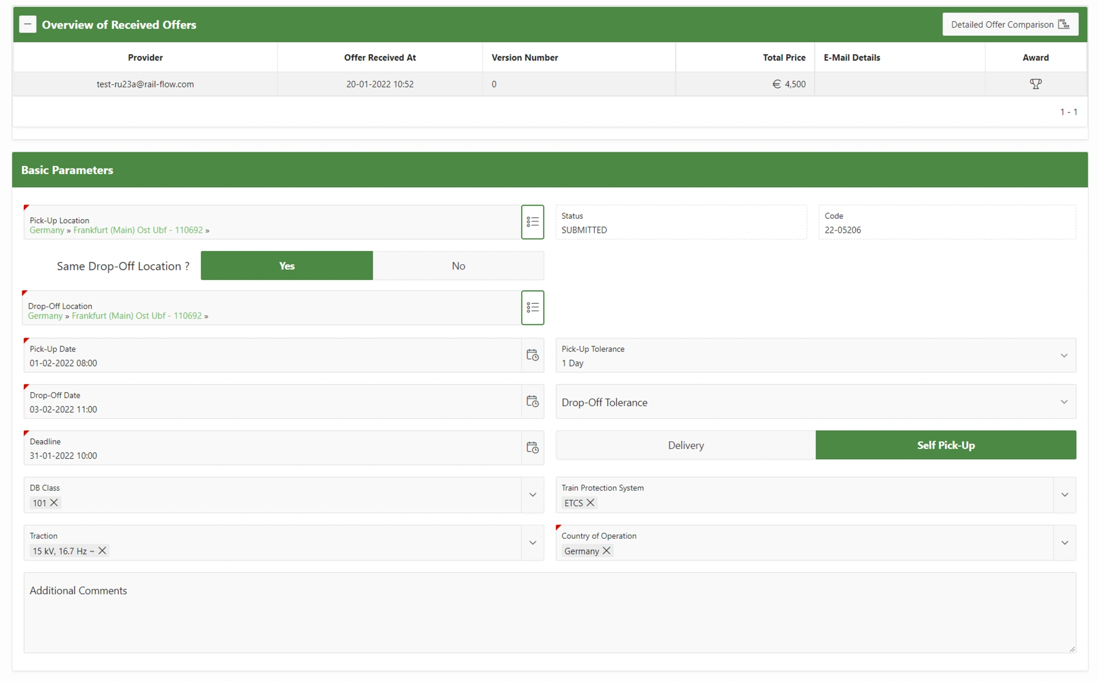Collapse the Overview of Received Offers section
Image resolution: width=1099 pixels, height=681 pixels.
click(27, 24)
